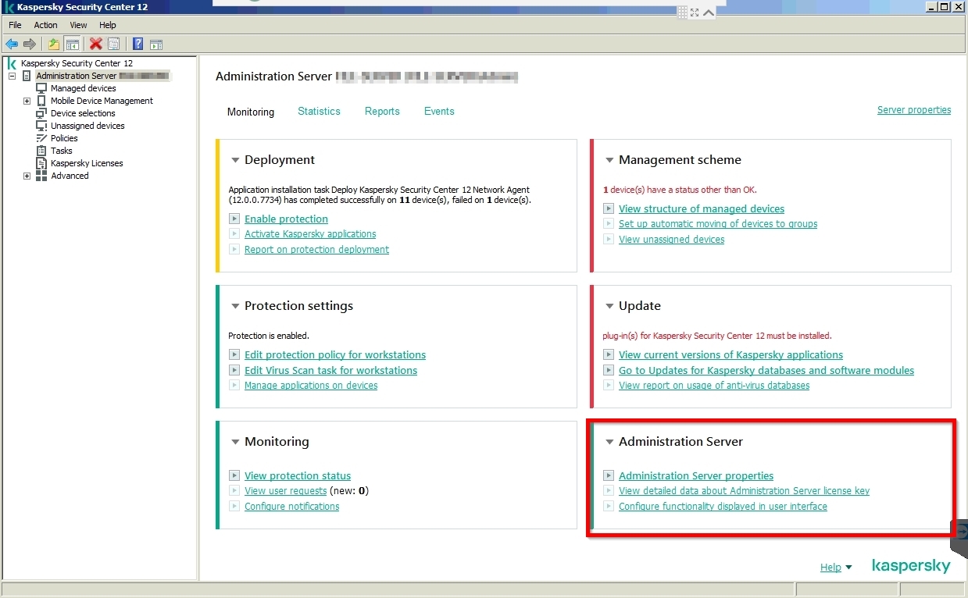Click Manage applications on devices link
This screenshot has height=598, width=968.
click(311, 386)
